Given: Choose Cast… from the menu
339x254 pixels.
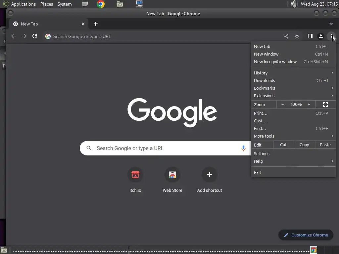Looking at the screenshot, I should (x=293, y=121).
